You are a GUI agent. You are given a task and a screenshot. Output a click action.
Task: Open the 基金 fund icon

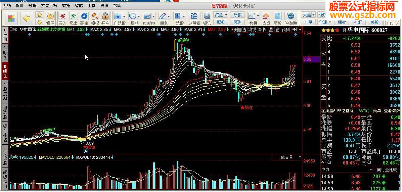click(84, 16)
